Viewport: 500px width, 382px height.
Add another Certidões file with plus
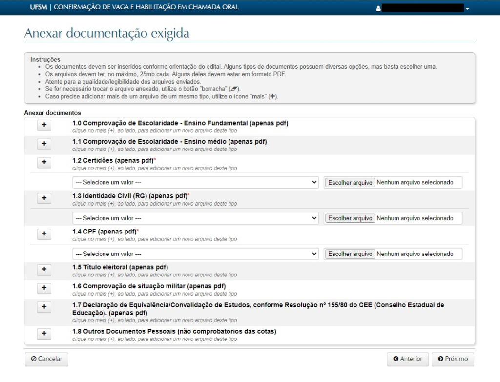click(44, 162)
